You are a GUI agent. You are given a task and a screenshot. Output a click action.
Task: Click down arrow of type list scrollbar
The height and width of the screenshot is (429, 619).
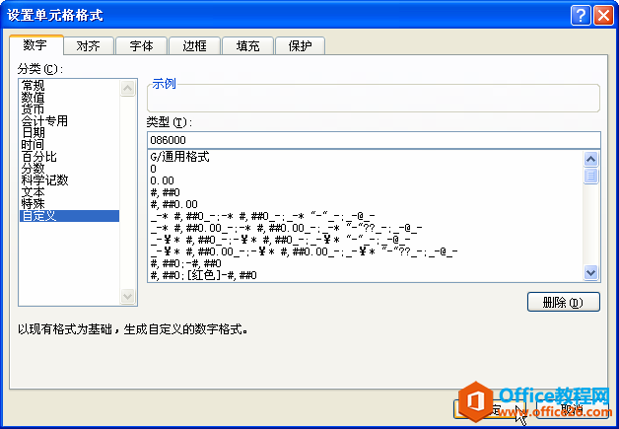pos(591,272)
